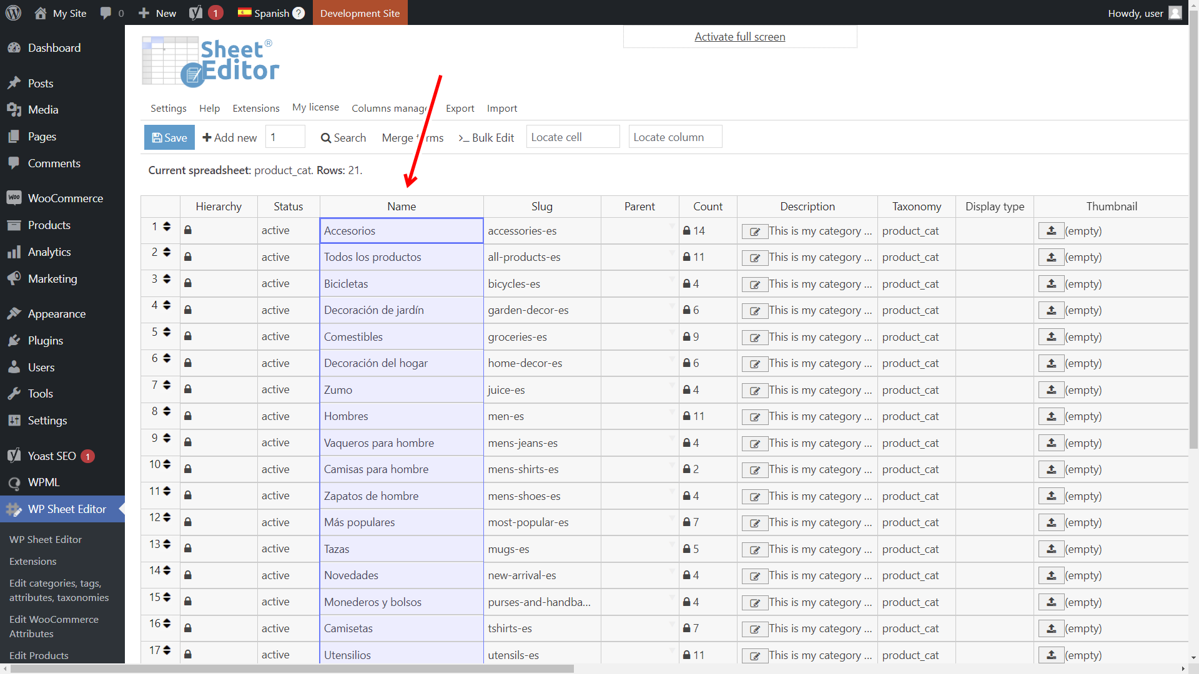
Task: Open the Analytics sidebar menu
Action: point(49,252)
